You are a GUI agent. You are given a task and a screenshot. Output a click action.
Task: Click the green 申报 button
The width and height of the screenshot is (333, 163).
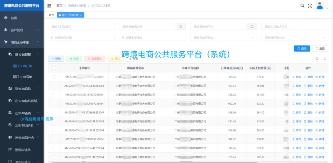[x=74, y=59]
